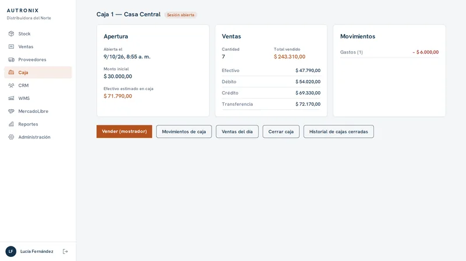The image size is (466, 261).
Task: Click the opening date 9/10/26, 8:55 a. m.
Action: pos(127,56)
